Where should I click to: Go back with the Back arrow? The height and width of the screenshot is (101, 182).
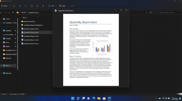1,13
